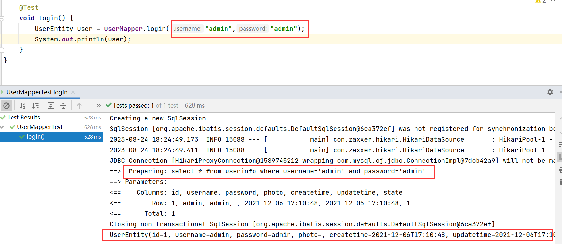The height and width of the screenshot is (244, 562).
Task: Click "Creating a new SqlSession" log line
Action: (x=157, y=118)
